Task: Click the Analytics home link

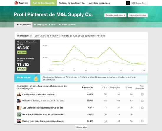Action: pyautogui.click(x=24, y=3)
